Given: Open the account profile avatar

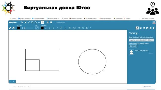Looking at the screenshot, I should pyautogui.click(x=154, y=22).
